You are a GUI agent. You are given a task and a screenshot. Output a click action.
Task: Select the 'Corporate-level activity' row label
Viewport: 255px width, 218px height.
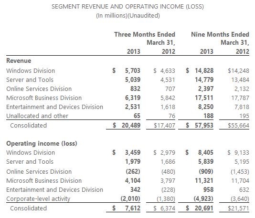click(38, 198)
